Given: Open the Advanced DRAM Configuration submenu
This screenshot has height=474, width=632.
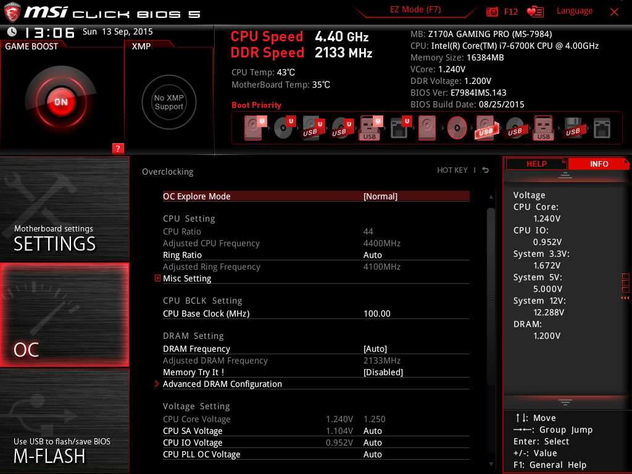Looking at the screenshot, I should pyautogui.click(x=222, y=384).
